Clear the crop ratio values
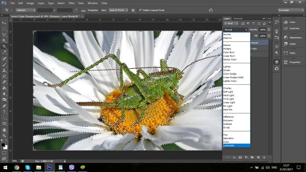Image resolution: width=306 pixels, height=172 pixels. (76, 10)
